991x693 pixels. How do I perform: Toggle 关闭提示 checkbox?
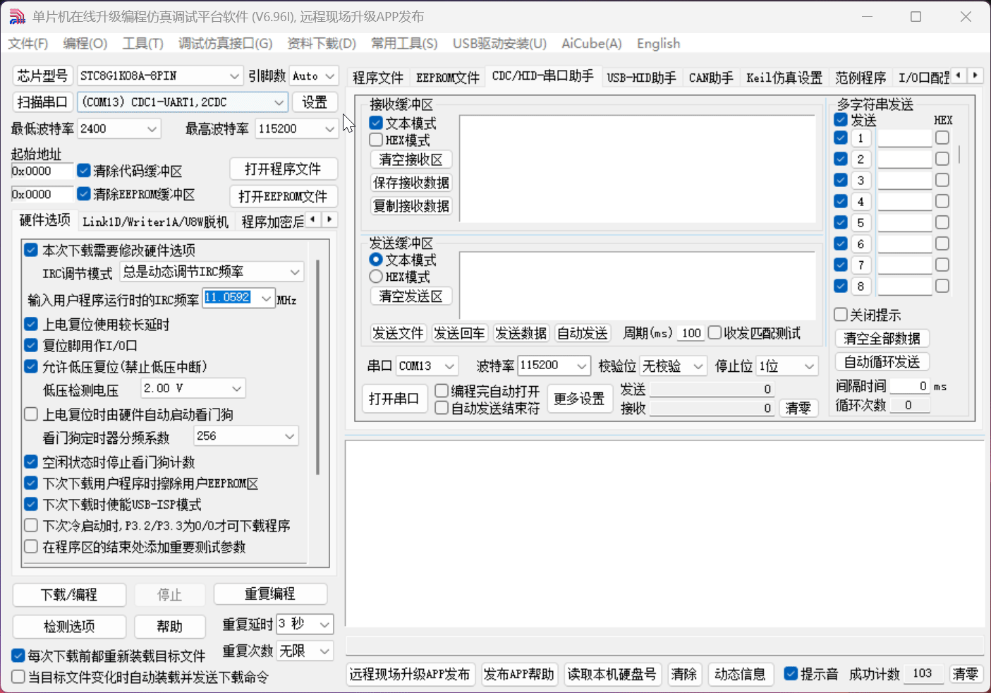pyautogui.click(x=840, y=314)
